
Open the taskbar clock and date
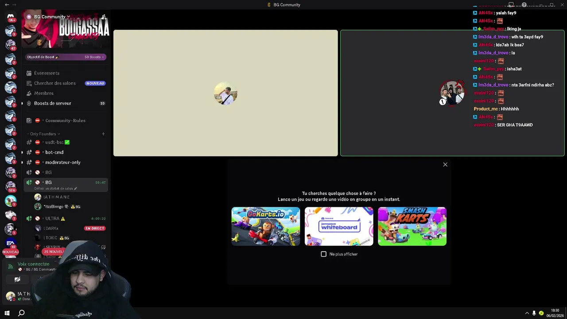[x=555, y=313]
